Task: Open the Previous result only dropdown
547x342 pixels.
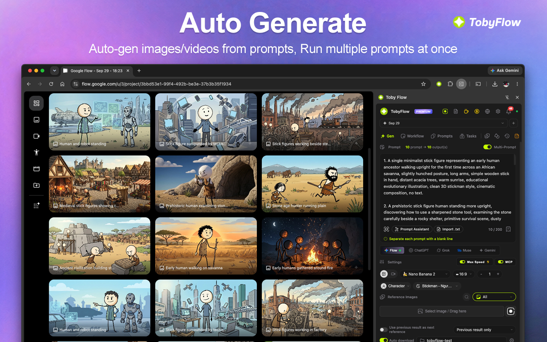Action: pos(484,330)
